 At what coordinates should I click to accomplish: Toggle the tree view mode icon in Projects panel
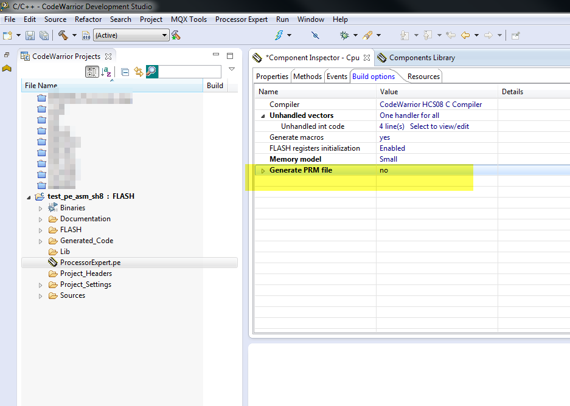pyautogui.click(x=92, y=72)
